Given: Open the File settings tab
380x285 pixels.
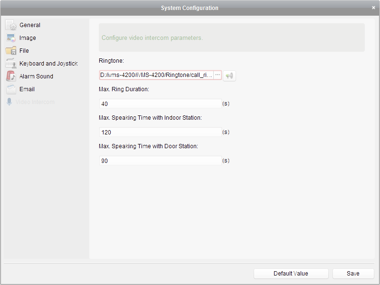Looking at the screenshot, I should (x=24, y=51).
